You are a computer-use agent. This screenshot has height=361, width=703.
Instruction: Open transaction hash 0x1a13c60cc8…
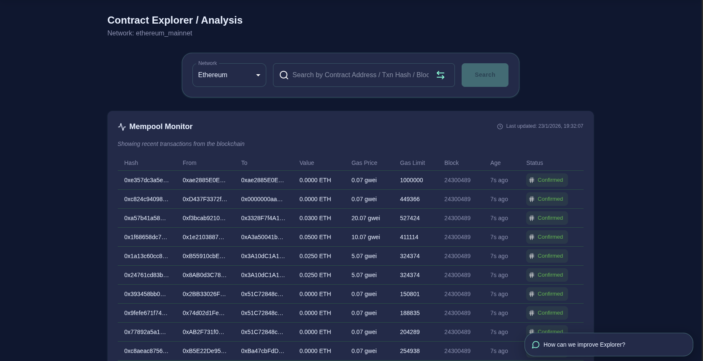coord(146,256)
